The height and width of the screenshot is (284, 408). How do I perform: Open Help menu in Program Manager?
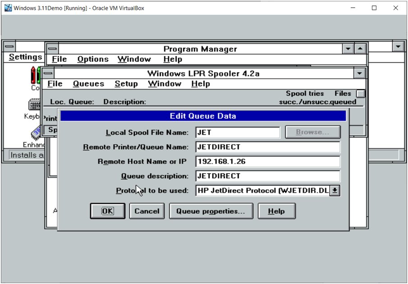tap(173, 59)
